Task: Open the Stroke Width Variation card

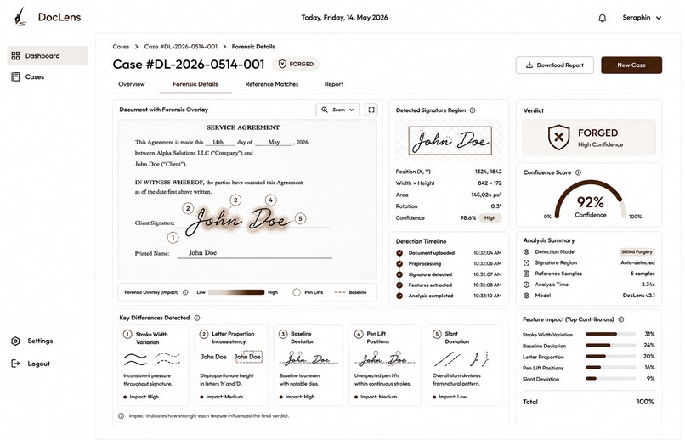Action: tap(154, 365)
